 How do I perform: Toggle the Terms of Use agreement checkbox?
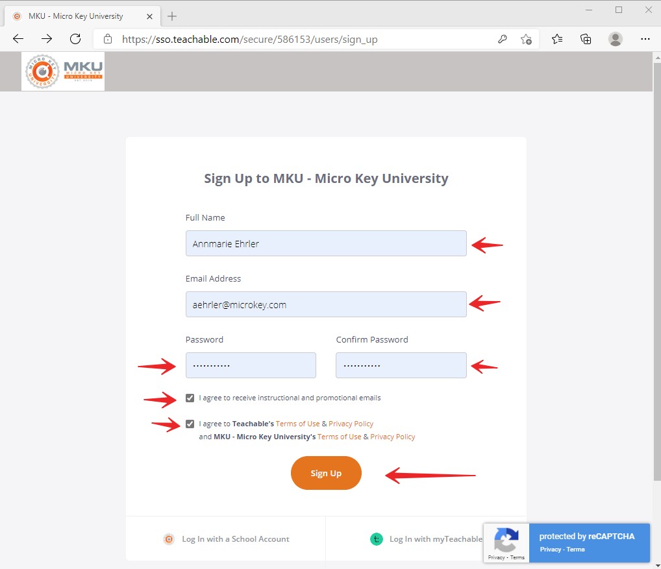click(x=190, y=424)
